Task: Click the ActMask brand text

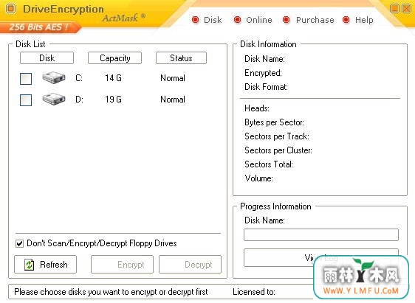Action: (x=123, y=18)
